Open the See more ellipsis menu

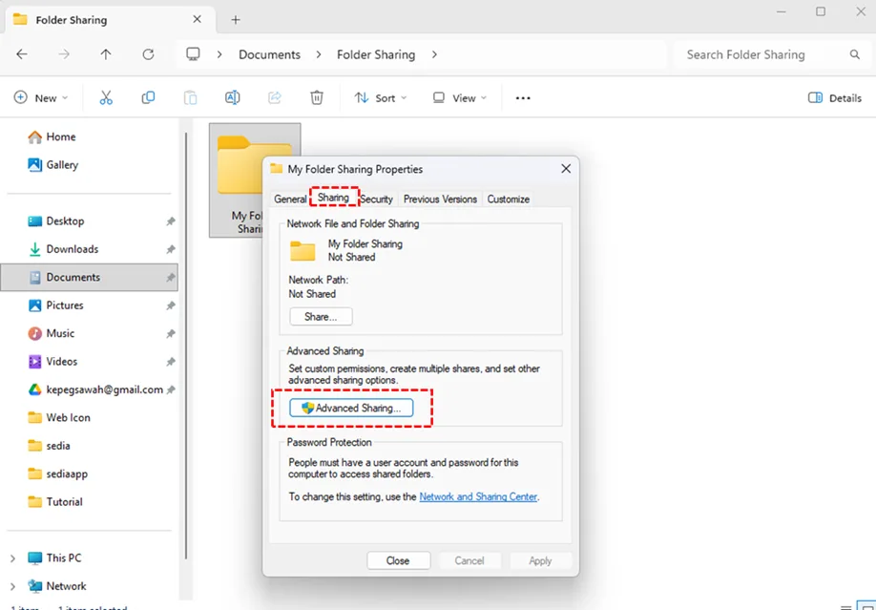tap(523, 97)
